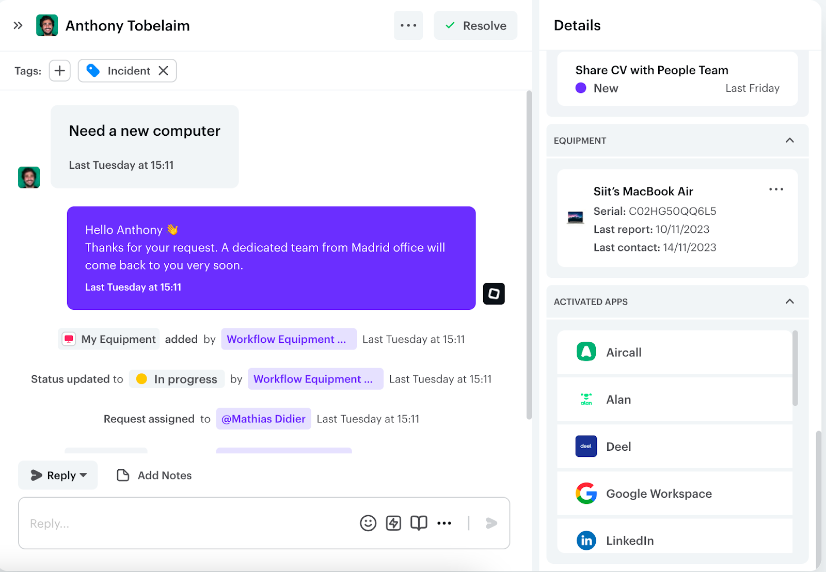Viewport: 826px width, 572px height.
Task: Collapse the Activated Apps section
Action: [x=789, y=301]
